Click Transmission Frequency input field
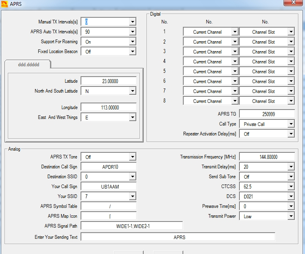 point(267,157)
